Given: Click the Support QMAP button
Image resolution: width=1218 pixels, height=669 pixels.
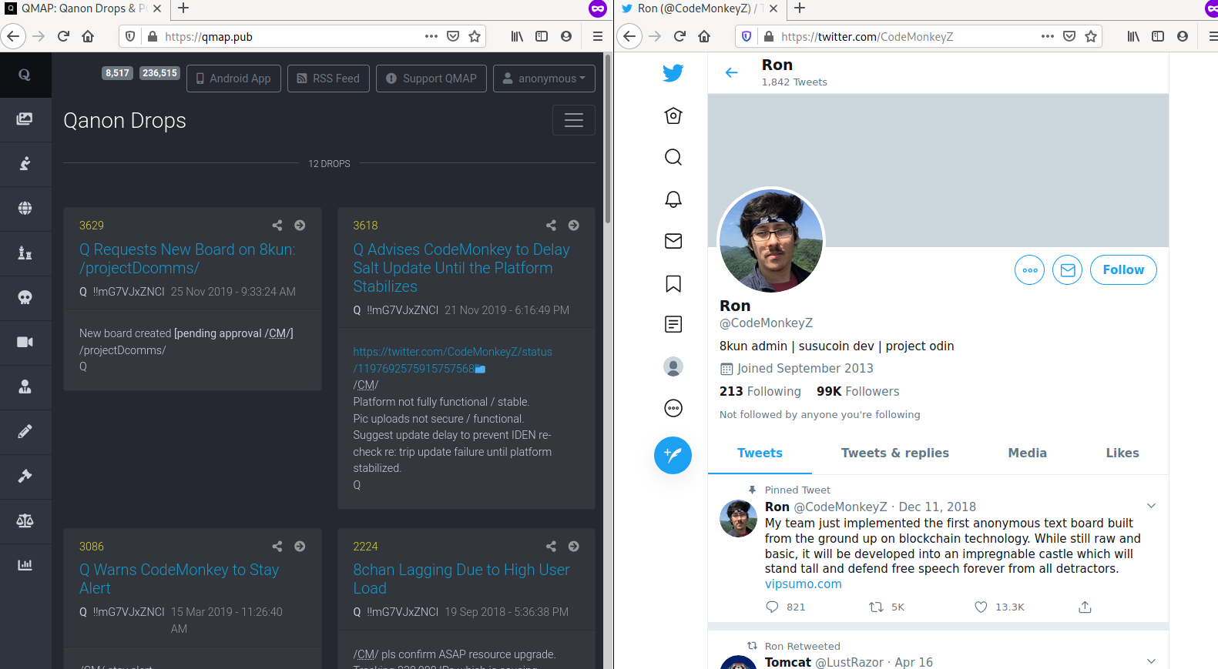Looking at the screenshot, I should [431, 79].
